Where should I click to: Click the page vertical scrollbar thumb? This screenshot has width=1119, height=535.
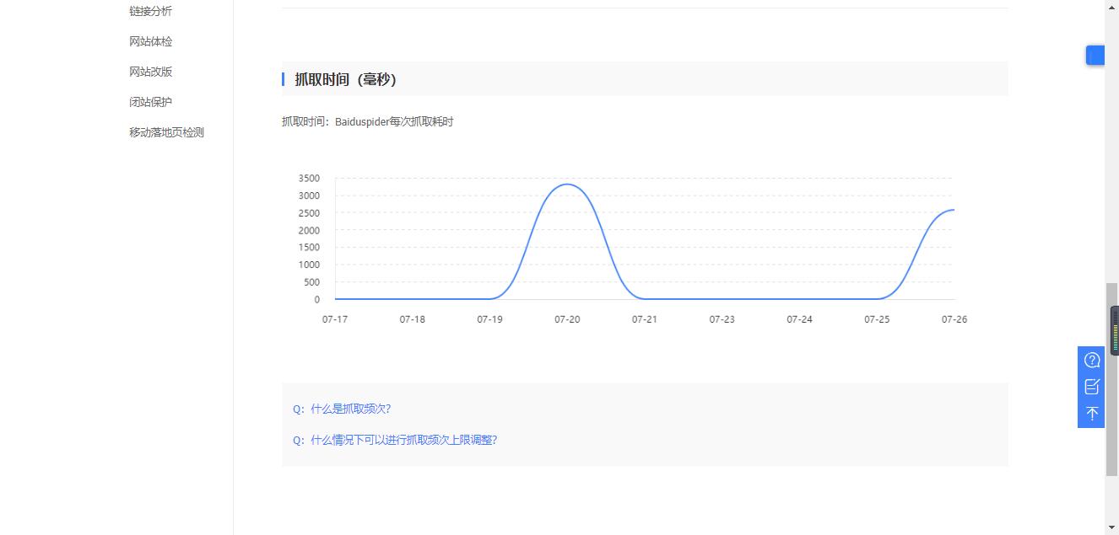pyautogui.click(x=1111, y=379)
